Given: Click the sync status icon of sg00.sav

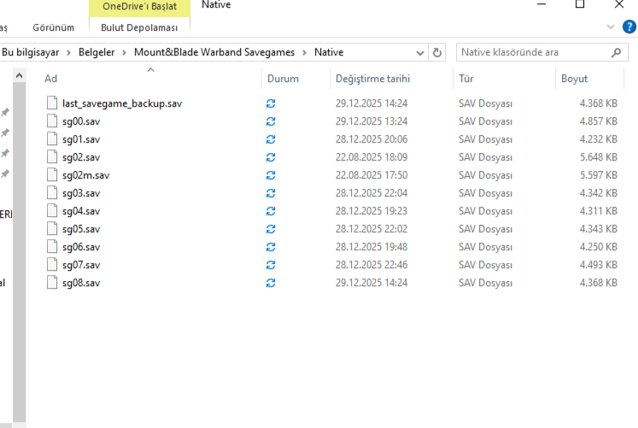Looking at the screenshot, I should [x=271, y=121].
